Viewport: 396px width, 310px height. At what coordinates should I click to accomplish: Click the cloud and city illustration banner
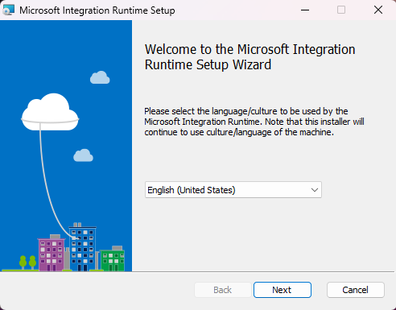point(66,146)
